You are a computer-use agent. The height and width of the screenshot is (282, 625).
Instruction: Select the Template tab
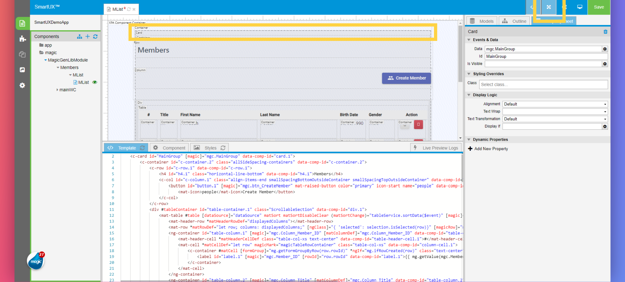pos(126,148)
